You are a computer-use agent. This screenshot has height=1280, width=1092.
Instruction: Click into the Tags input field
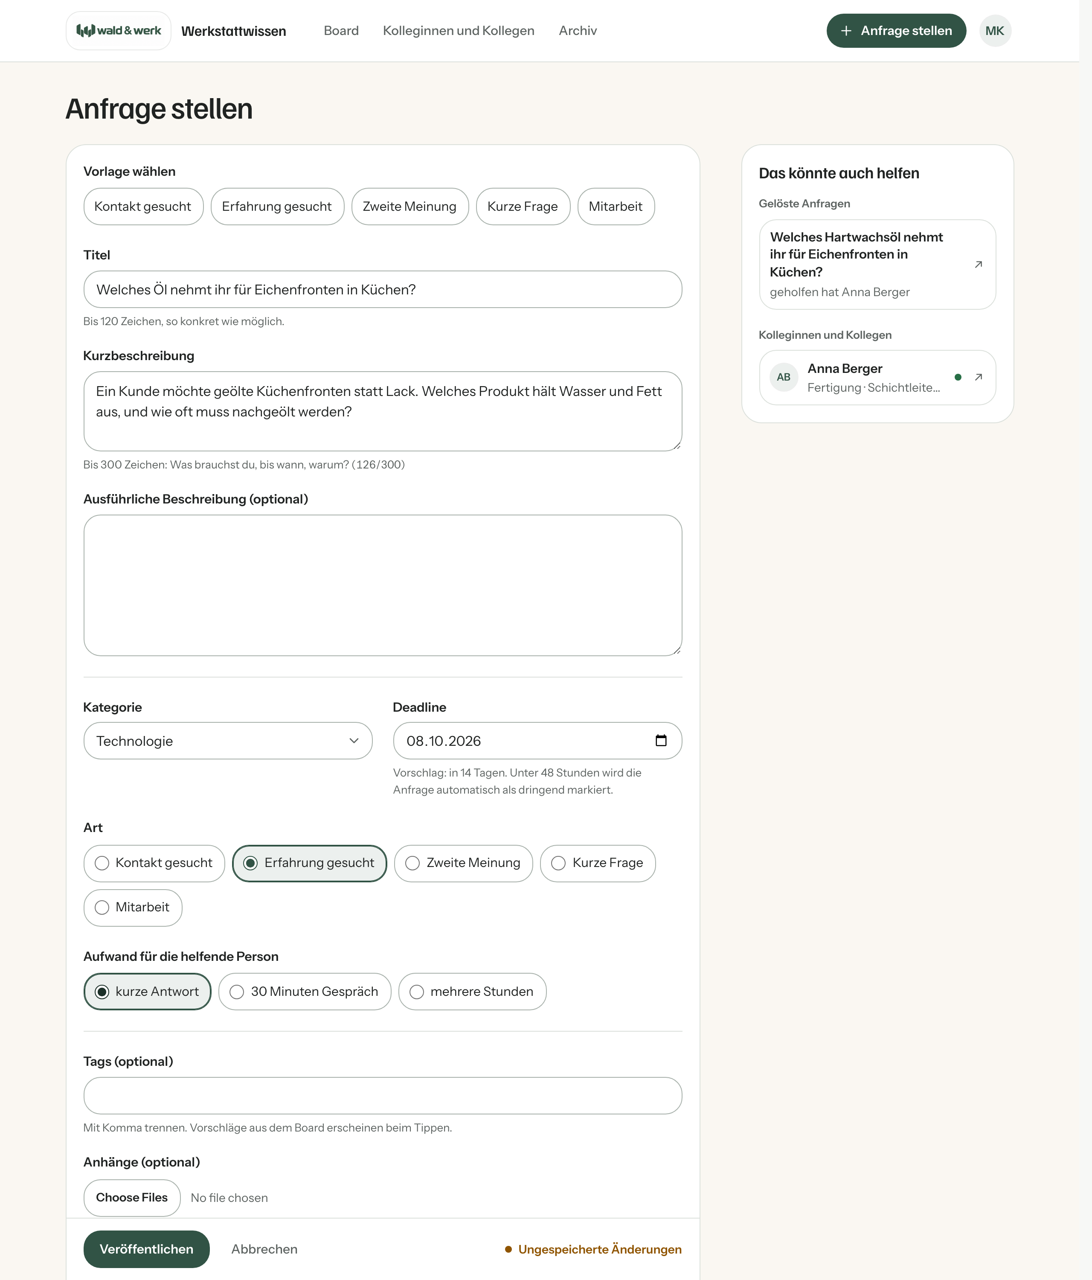point(382,1096)
